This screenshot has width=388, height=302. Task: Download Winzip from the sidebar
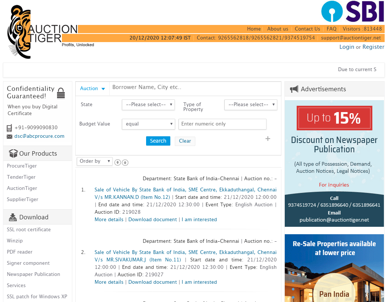(15, 241)
